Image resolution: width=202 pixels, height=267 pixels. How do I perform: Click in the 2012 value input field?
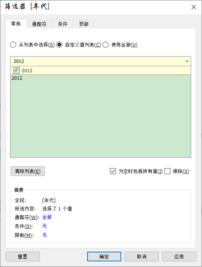[x=98, y=61]
